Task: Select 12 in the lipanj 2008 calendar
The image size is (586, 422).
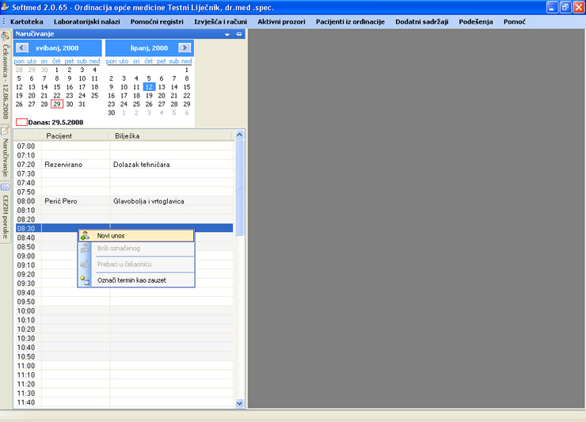Action: [x=149, y=87]
